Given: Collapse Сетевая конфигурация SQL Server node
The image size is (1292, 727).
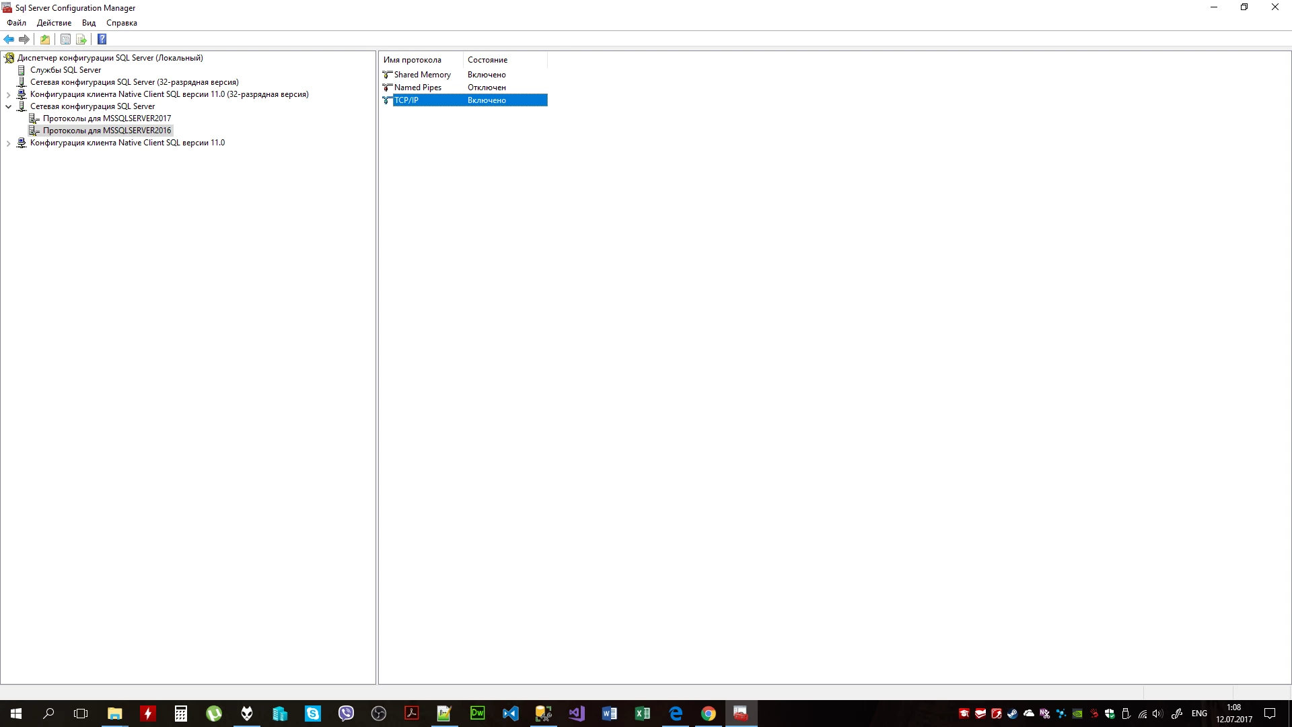Looking at the screenshot, I should [9, 106].
